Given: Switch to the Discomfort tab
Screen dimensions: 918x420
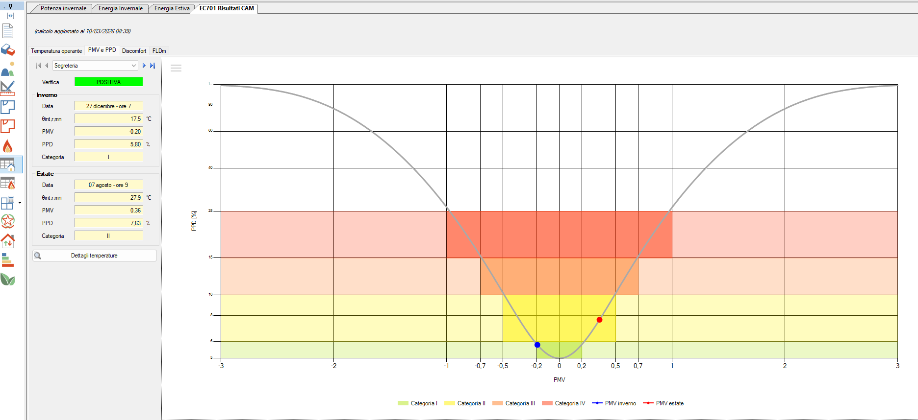Looking at the screenshot, I should 134,51.
